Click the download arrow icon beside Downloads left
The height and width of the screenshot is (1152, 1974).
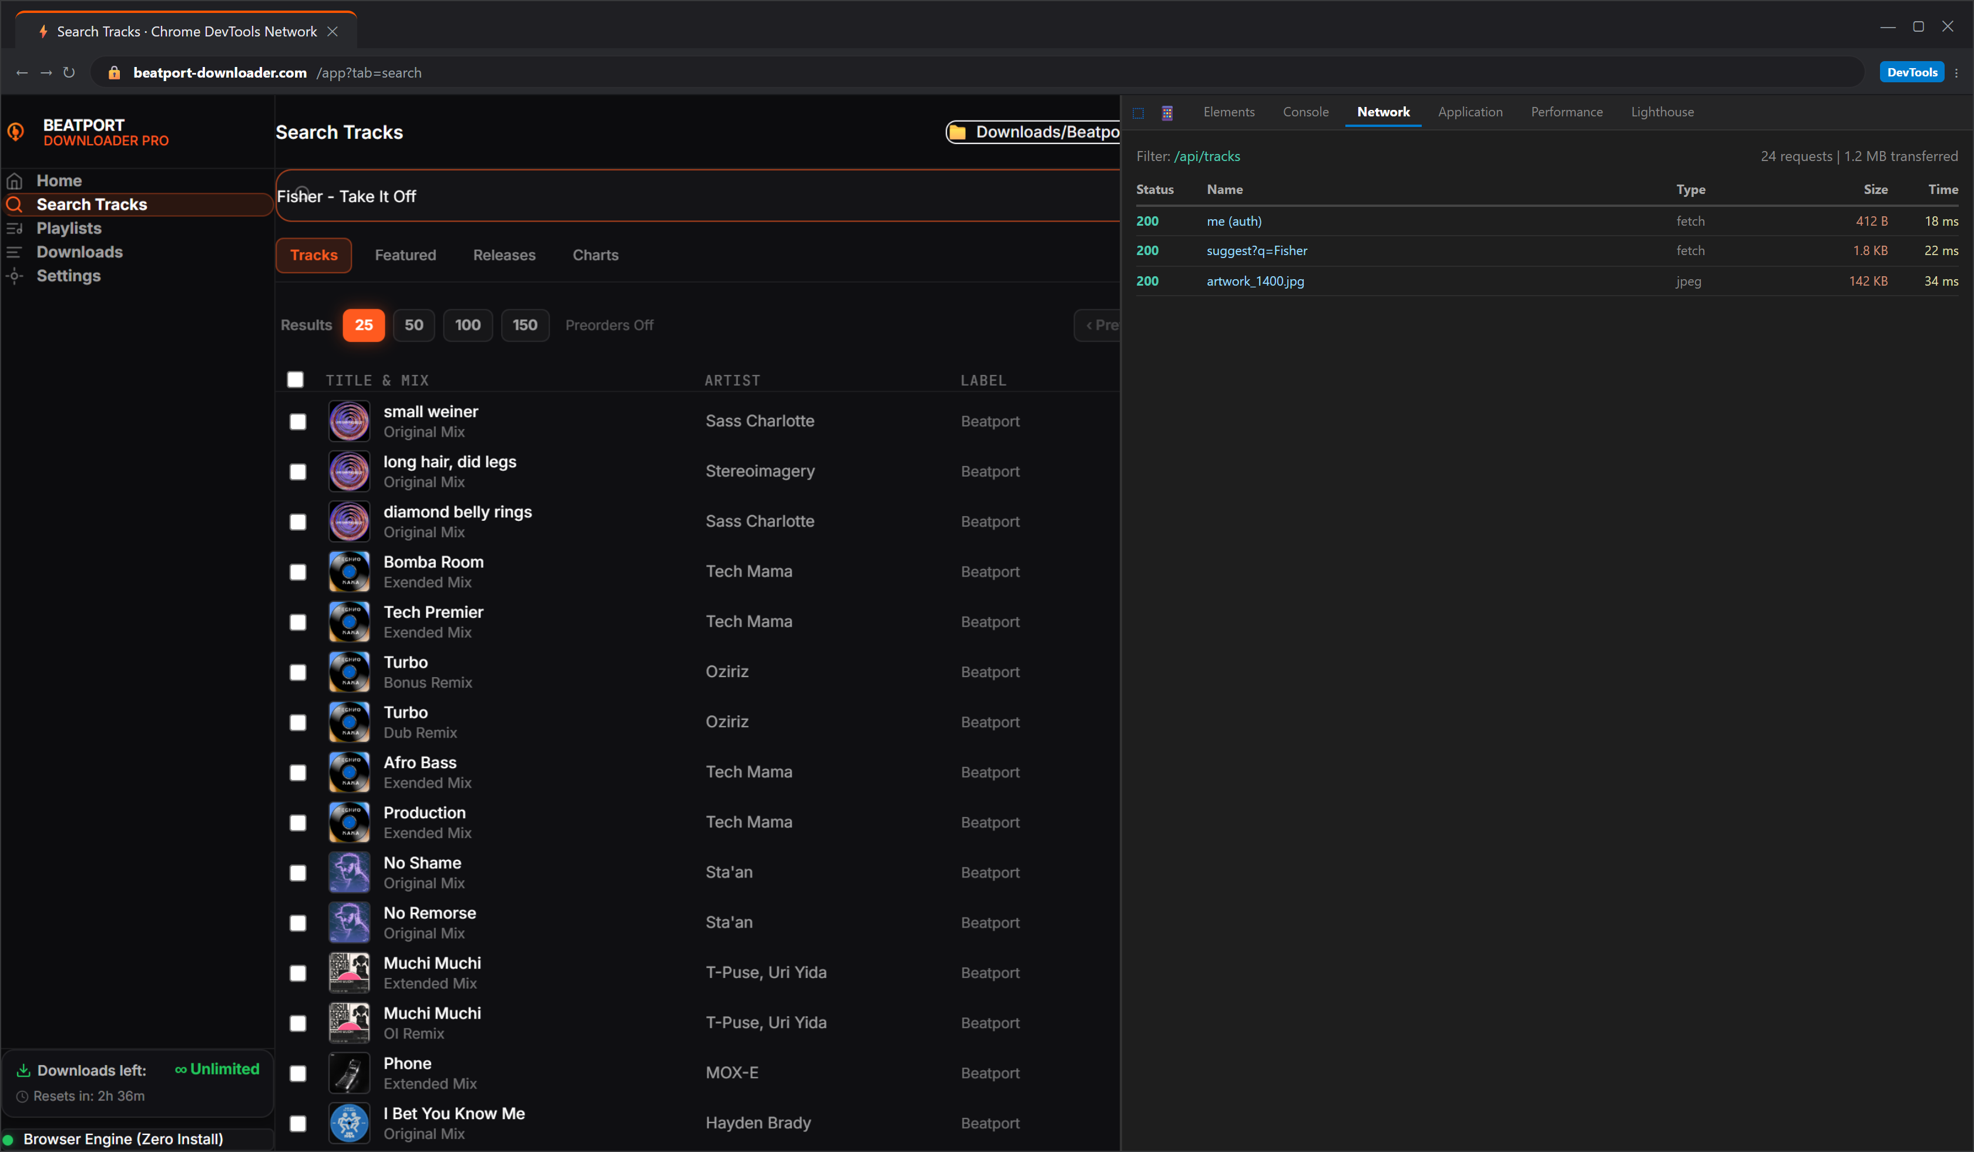pyautogui.click(x=23, y=1070)
